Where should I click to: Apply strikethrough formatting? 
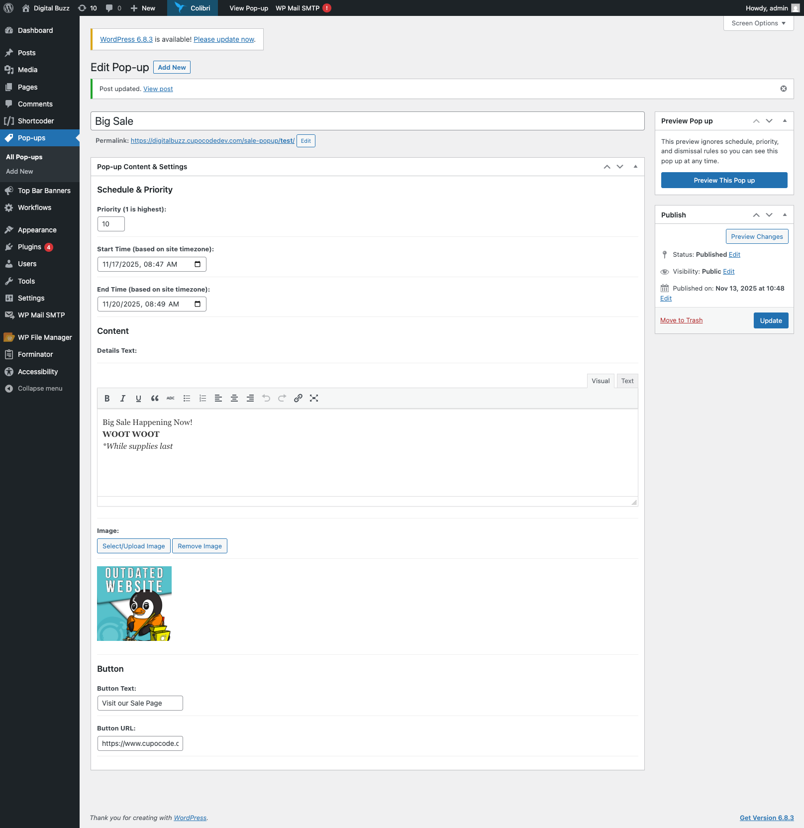click(x=170, y=398)
